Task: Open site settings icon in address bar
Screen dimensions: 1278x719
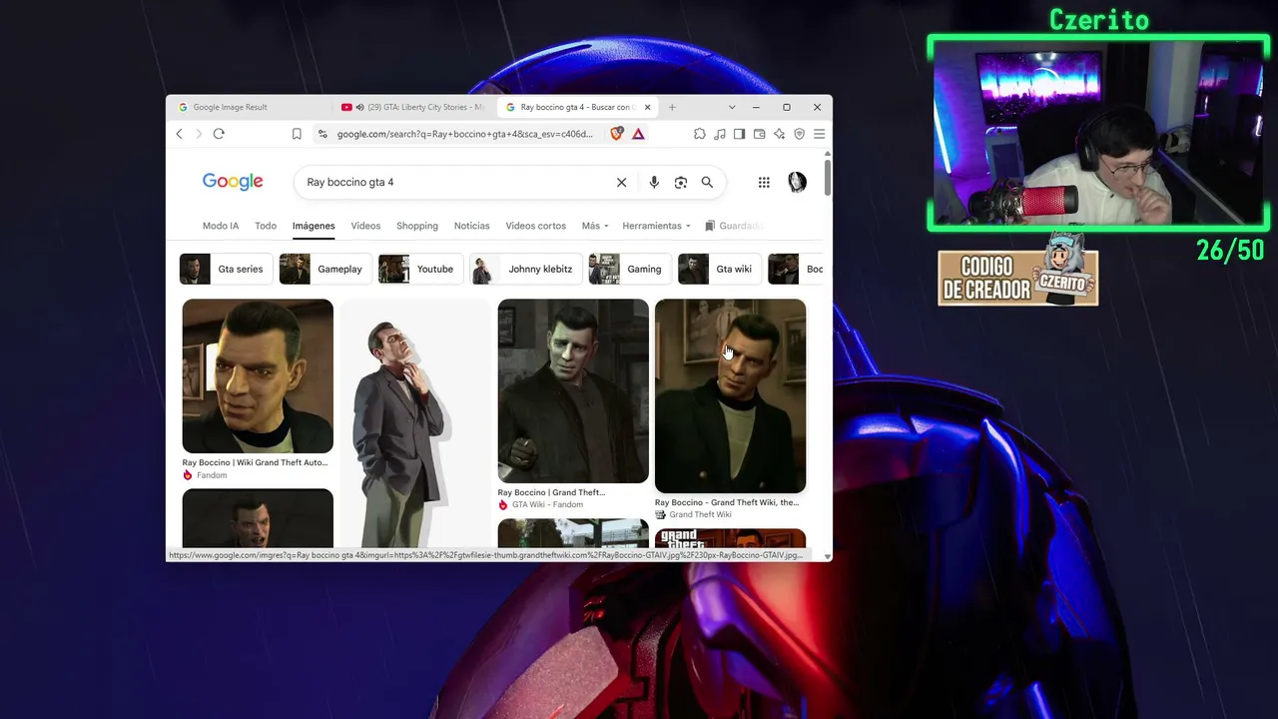Action: tap(322, 134)
